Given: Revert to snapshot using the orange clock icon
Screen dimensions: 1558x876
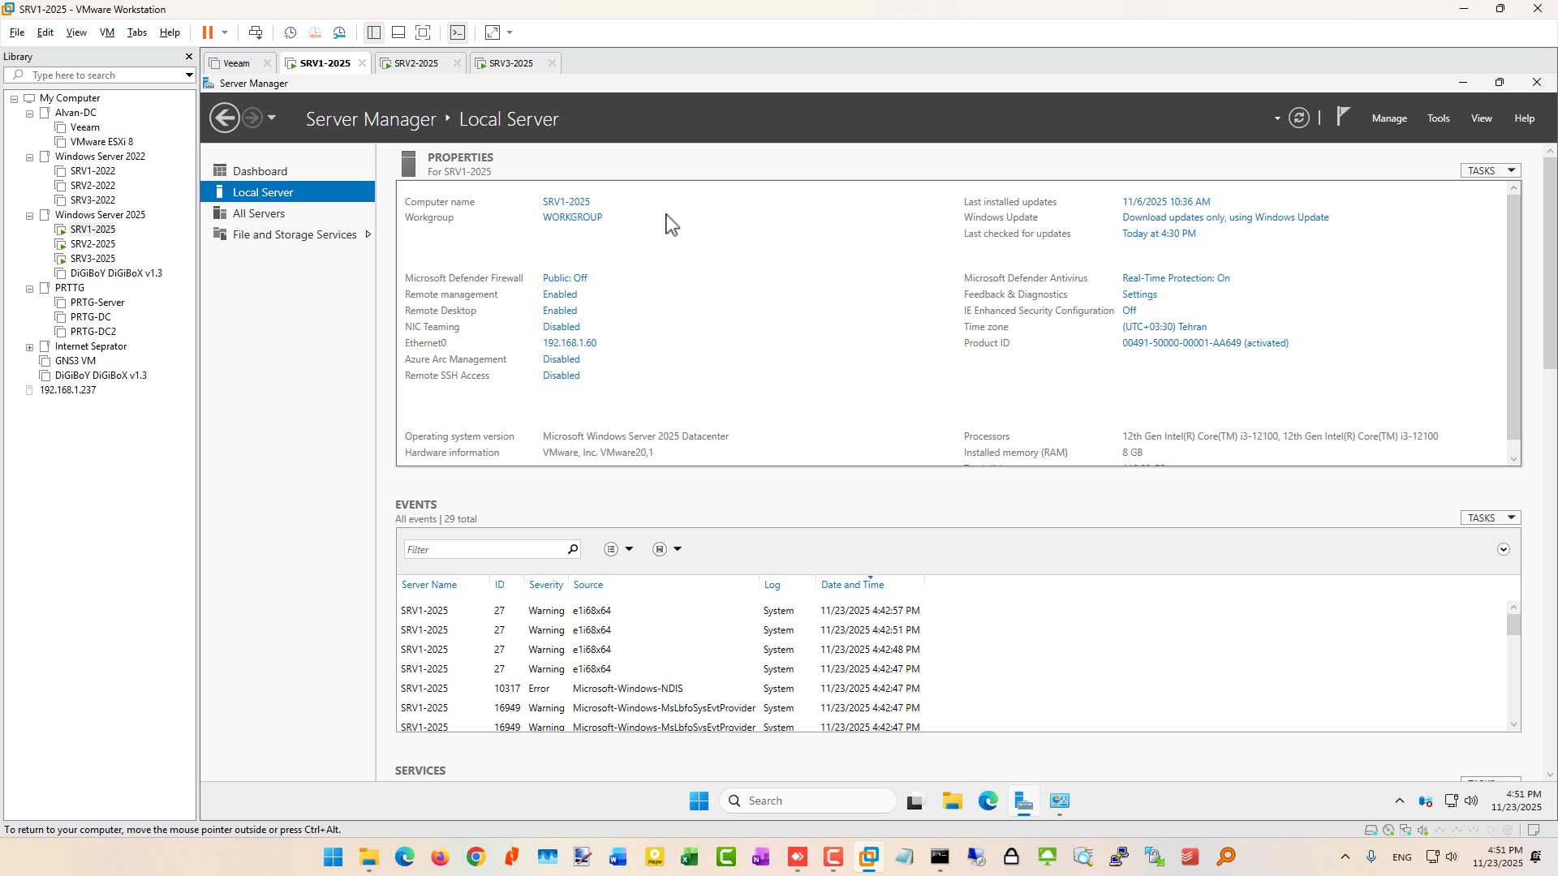Looking at the screenshot, I should click(x=315, y=32).
